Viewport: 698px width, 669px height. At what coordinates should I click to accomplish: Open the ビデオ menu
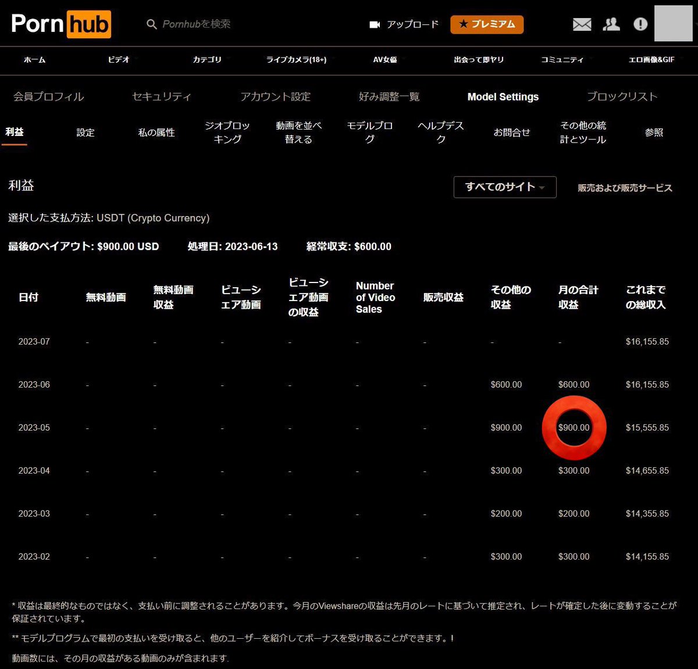tap(119, 60)
